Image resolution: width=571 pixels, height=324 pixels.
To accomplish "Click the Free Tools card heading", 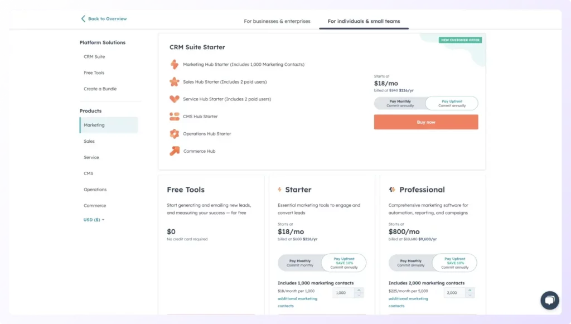I will pyautogui.click(x=186, y=190).
